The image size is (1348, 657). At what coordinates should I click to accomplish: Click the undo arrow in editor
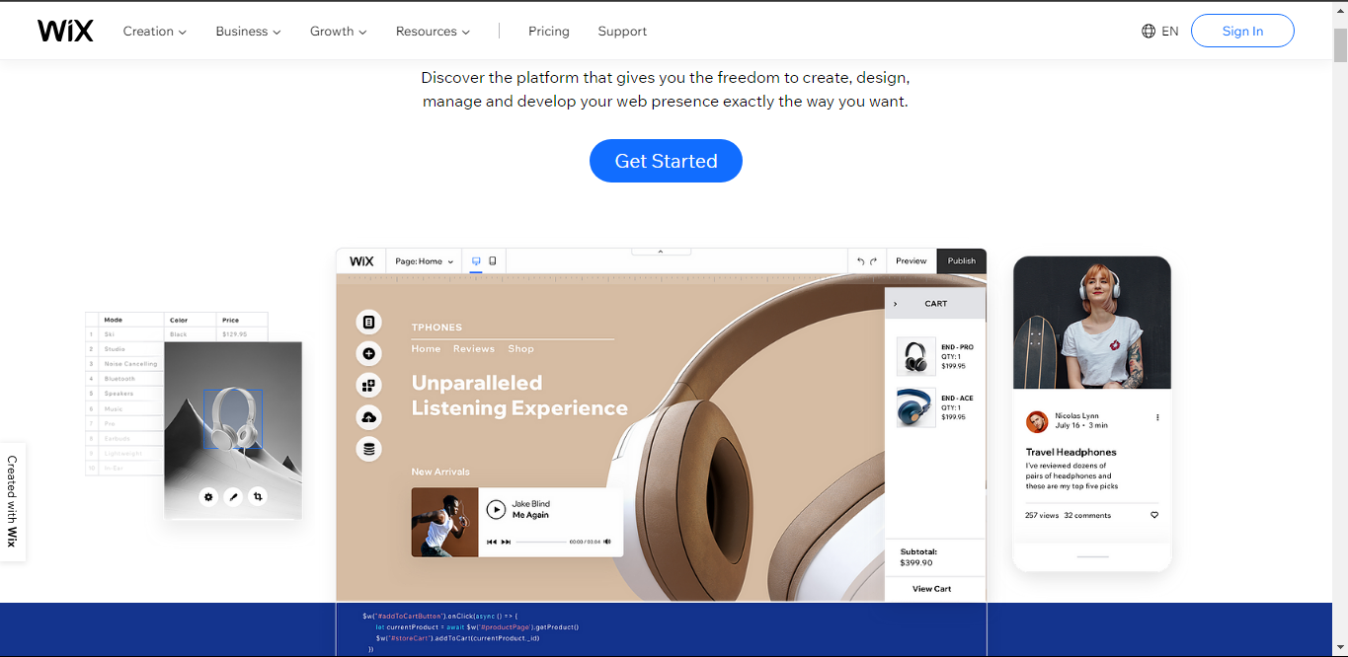pos(860,261)
